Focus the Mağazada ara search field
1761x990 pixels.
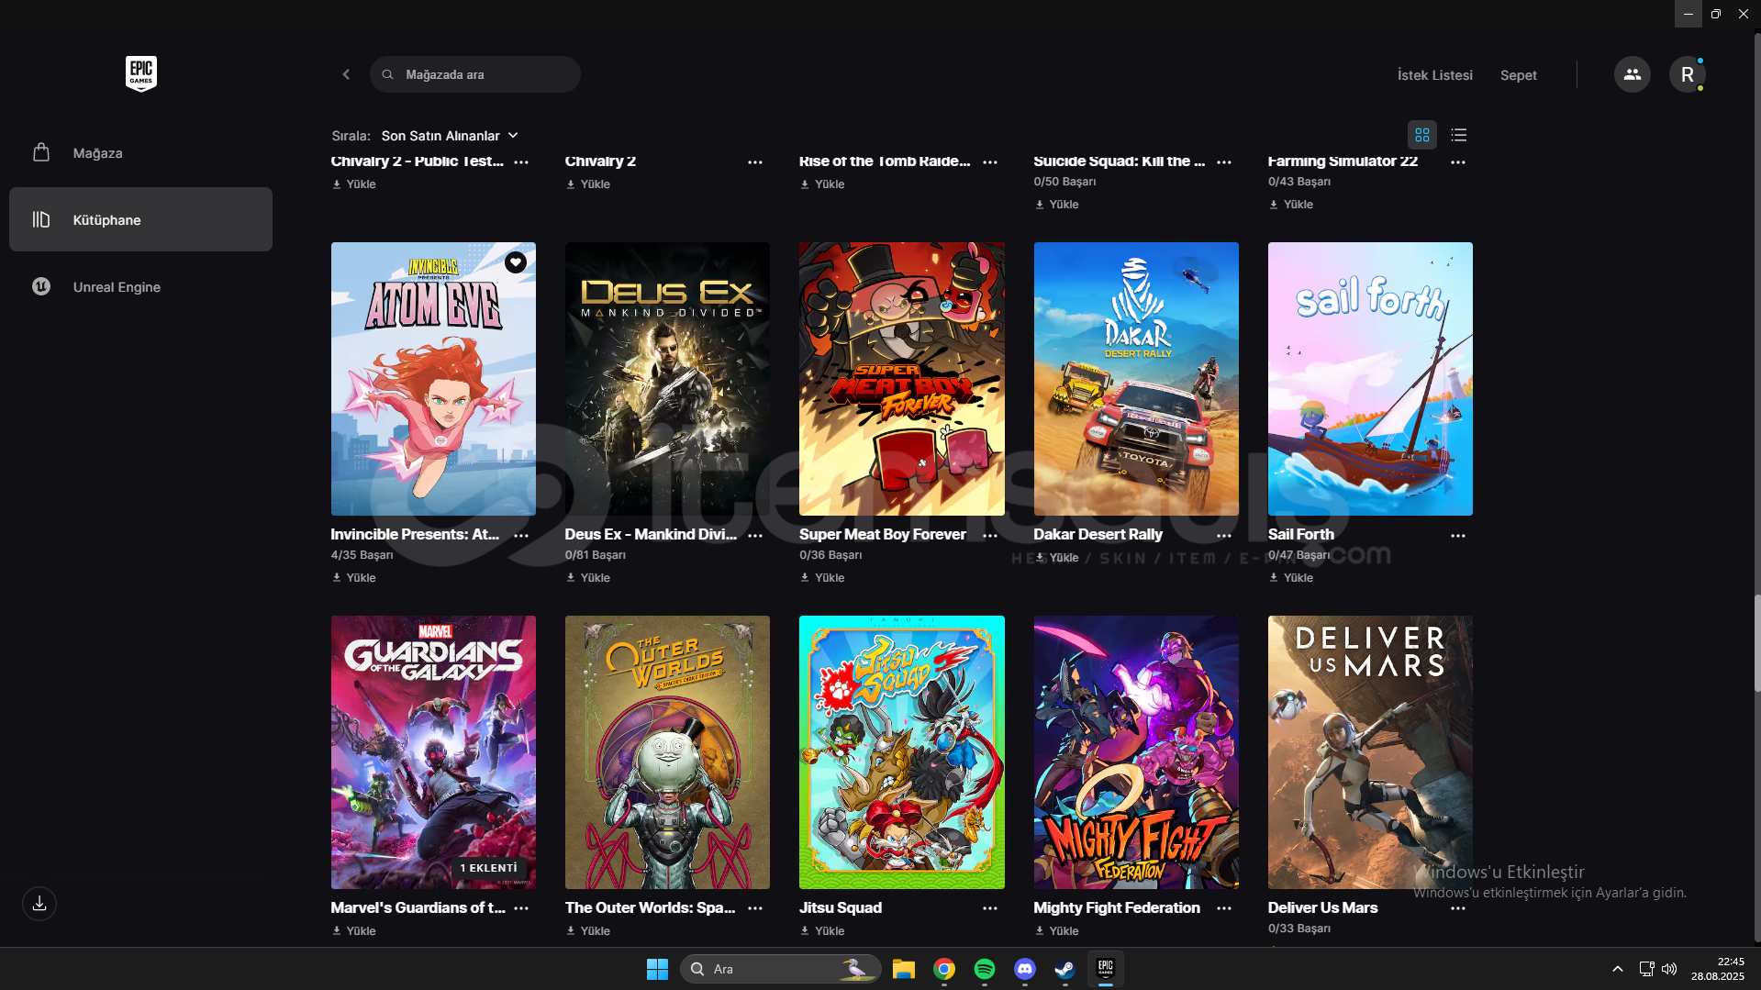475,74
